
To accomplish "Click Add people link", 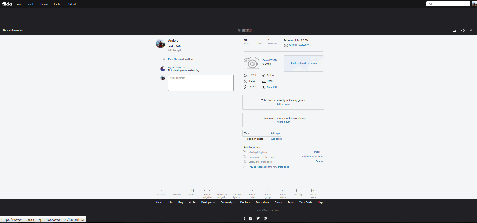I will [277, 139].
